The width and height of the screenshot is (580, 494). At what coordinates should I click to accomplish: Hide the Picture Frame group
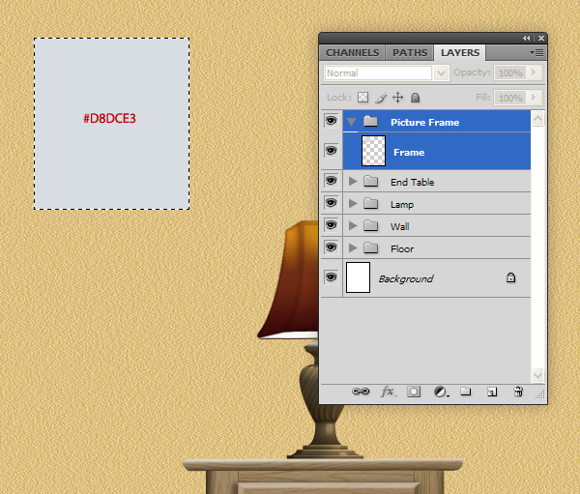point(331,122)
